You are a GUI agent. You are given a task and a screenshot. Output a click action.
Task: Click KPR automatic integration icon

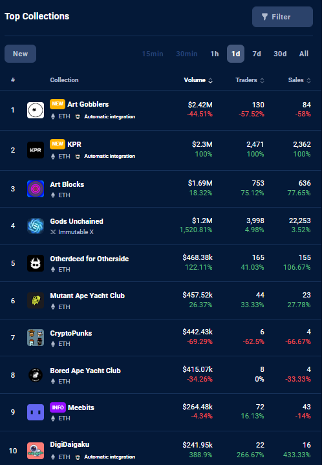click(x=78, y=157)
